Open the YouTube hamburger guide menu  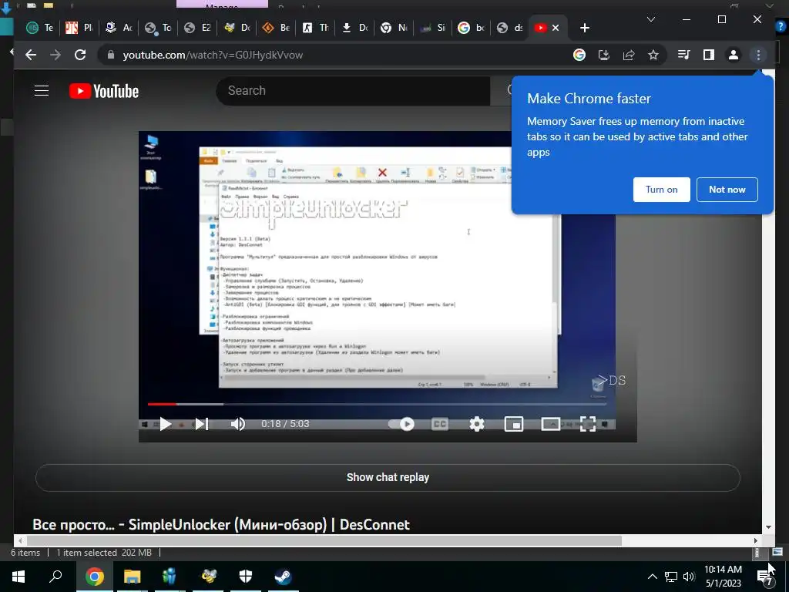(x=42, y=91)
